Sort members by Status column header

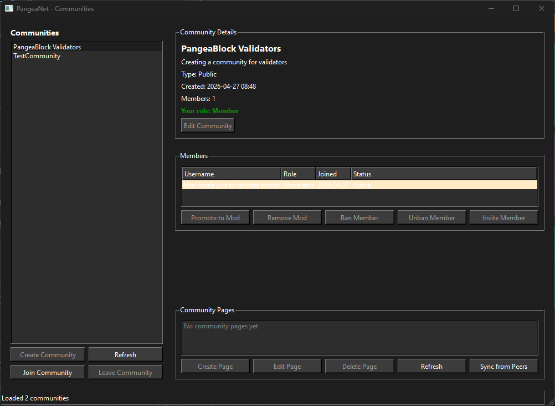444,174
